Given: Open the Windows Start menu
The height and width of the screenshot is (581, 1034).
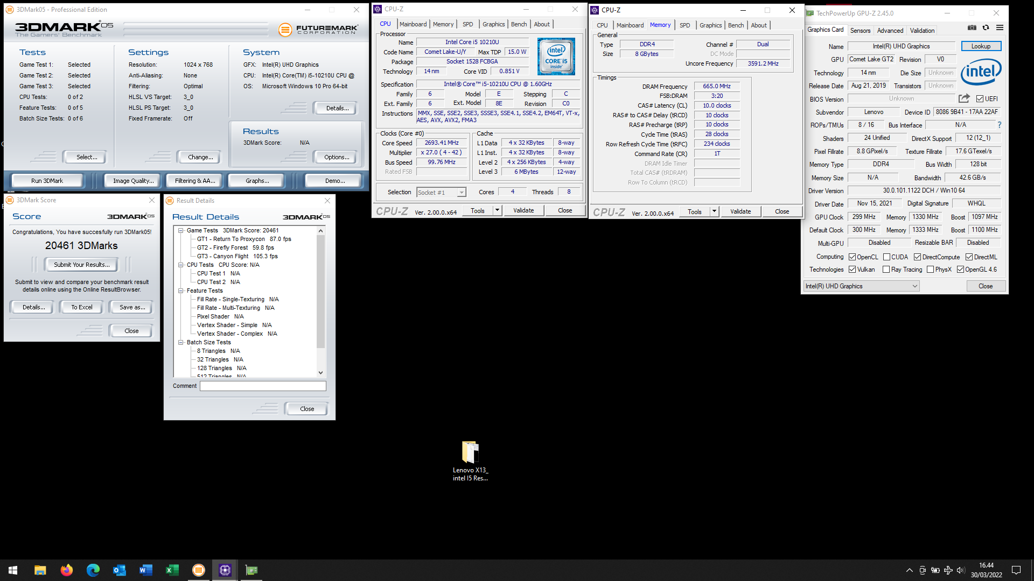Looking at the screenshot, I should coord(13,570).
